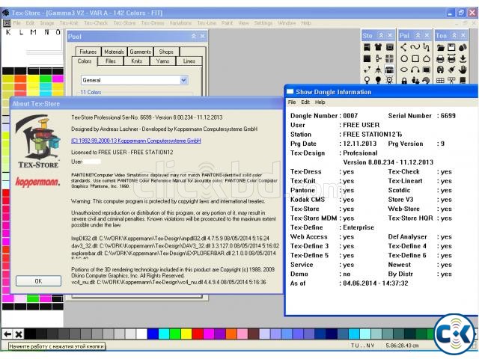
Task: Choose the square shape tool in Pal panel
Action: point(415,58)
